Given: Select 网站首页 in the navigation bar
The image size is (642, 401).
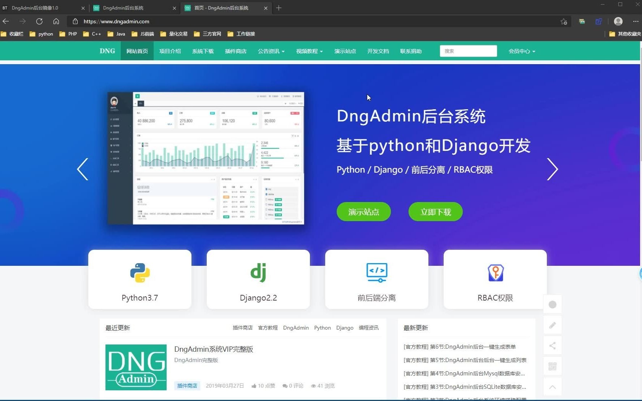Looking at the screenshot, I should pyautogui.click(x=137, y=51).
